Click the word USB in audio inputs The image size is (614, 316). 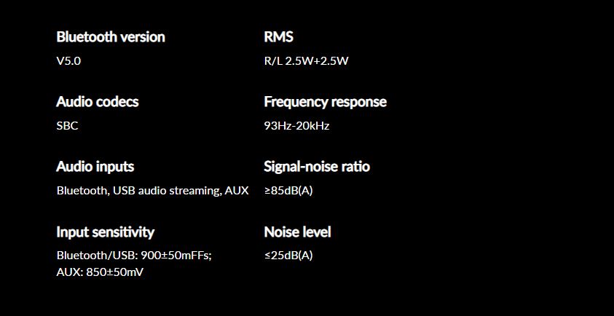(x=124, y=191)
